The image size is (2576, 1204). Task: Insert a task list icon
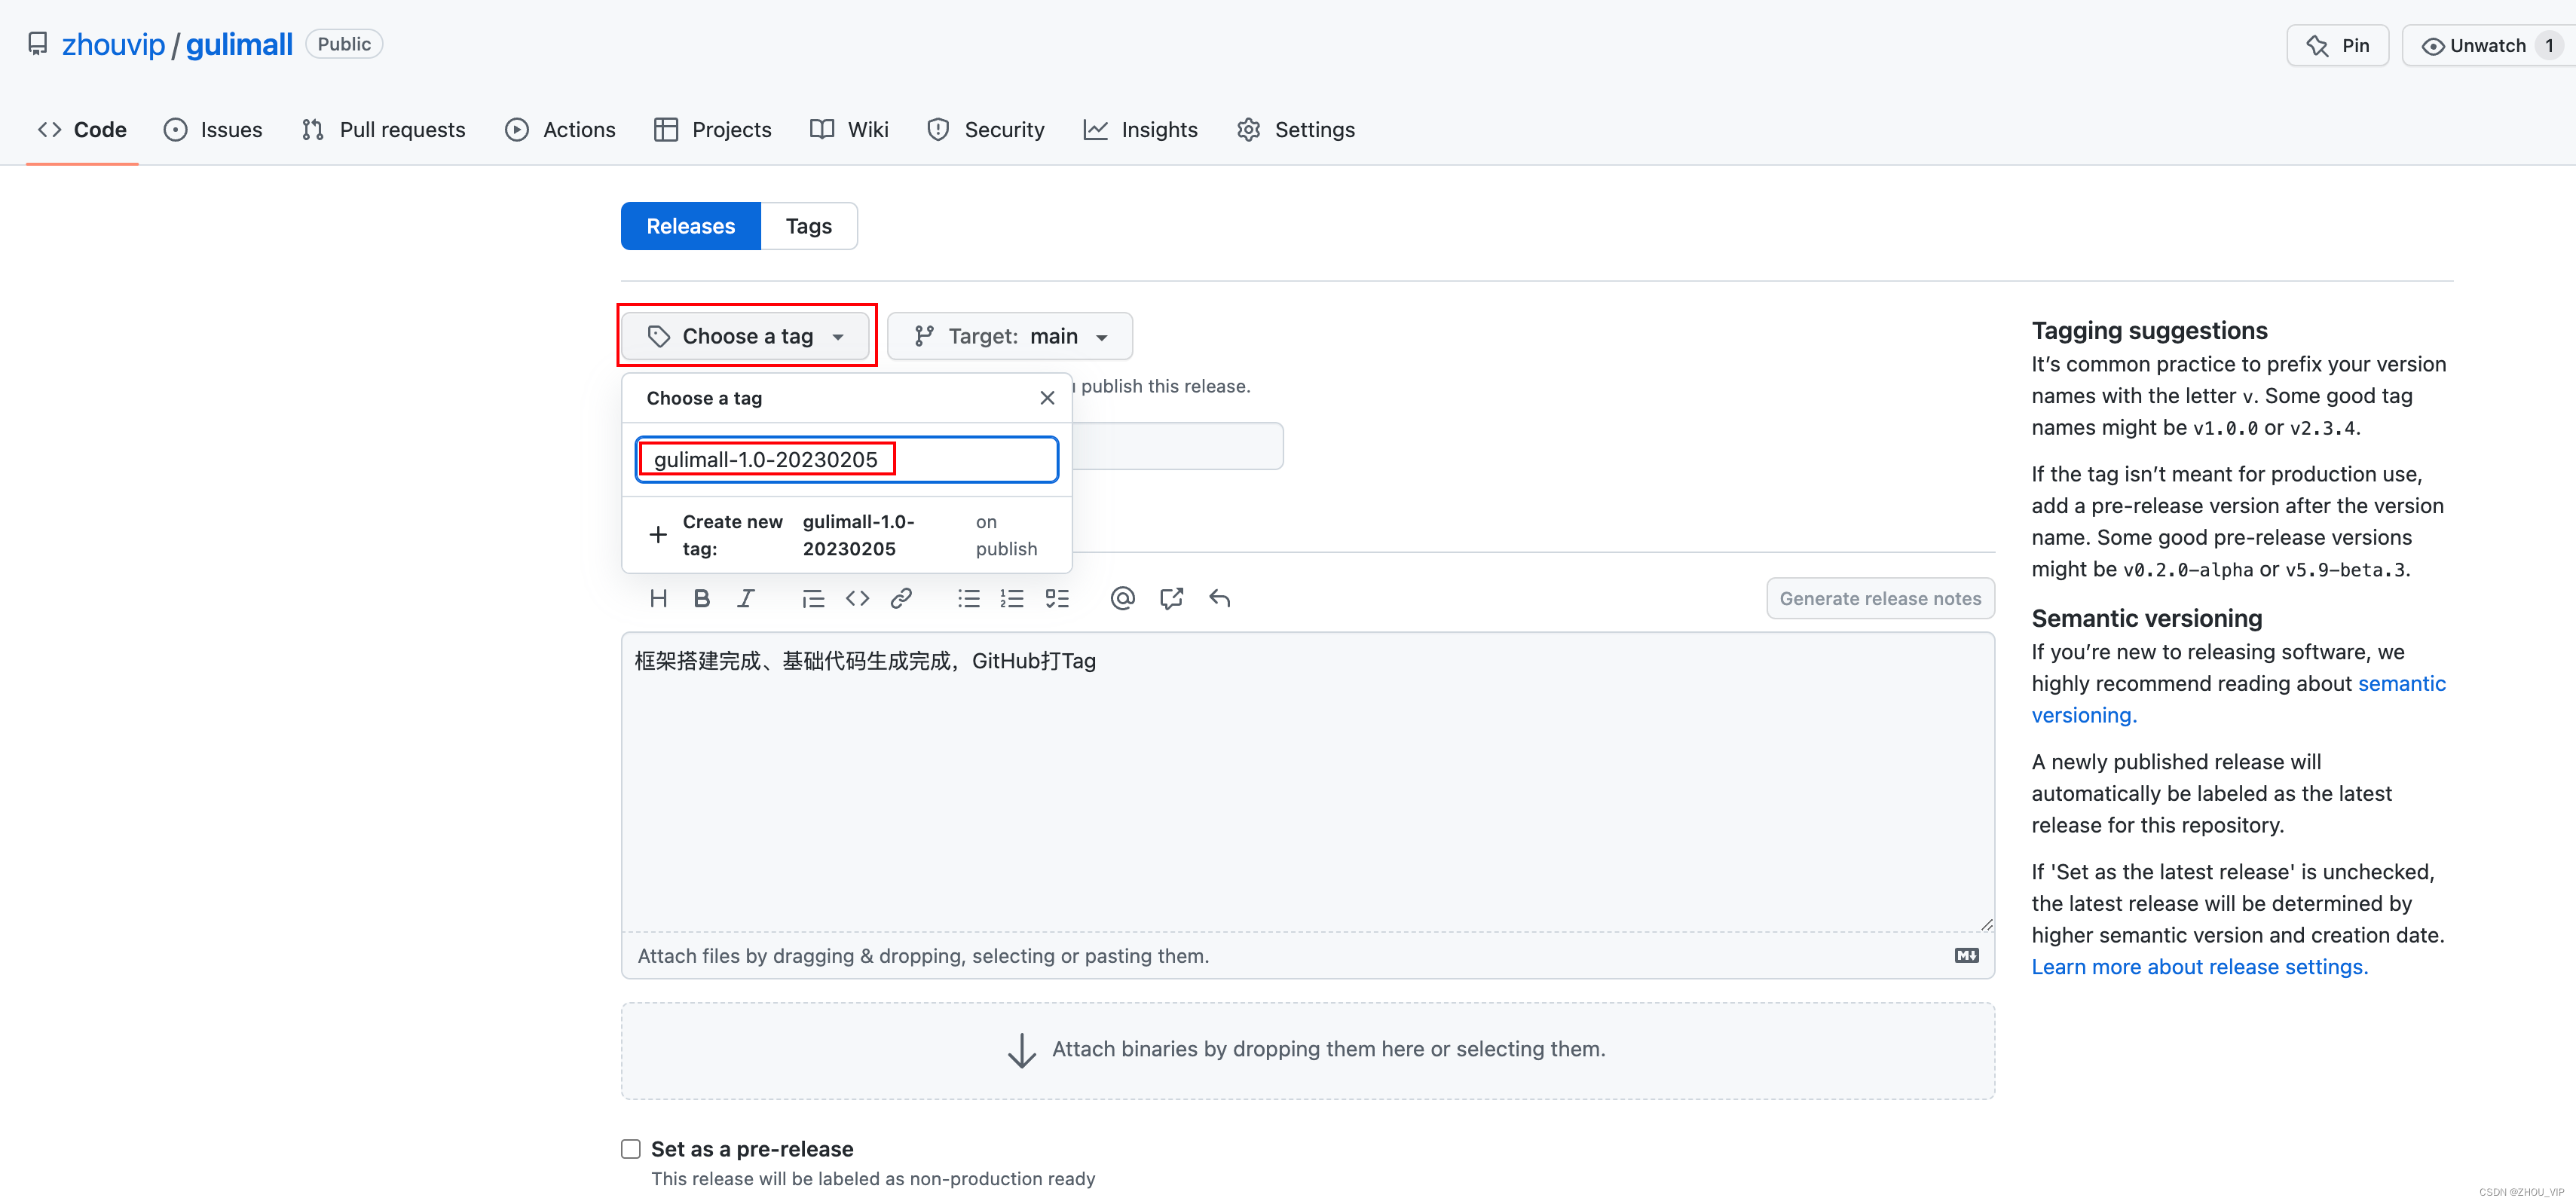click(x=1057, y=598)
